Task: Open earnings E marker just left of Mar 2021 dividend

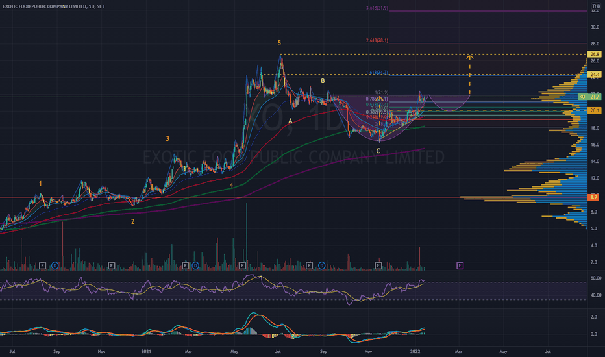Action: [x=185, y=265]
